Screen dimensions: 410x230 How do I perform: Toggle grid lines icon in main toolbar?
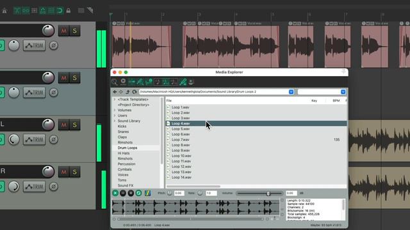point(51,11)
